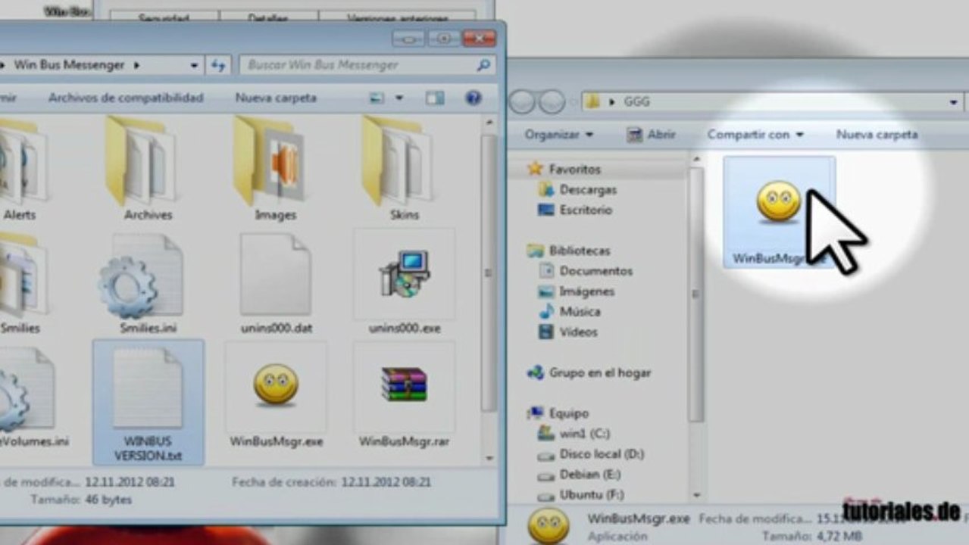This screenshot has width=969, height=545.
Task: Open the Compartir con menu
Action: 755,134
